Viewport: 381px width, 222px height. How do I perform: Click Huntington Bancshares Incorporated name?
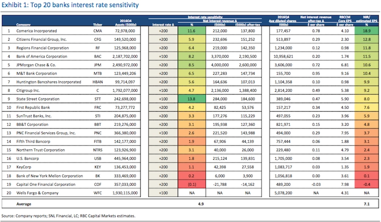pos(49,82)
